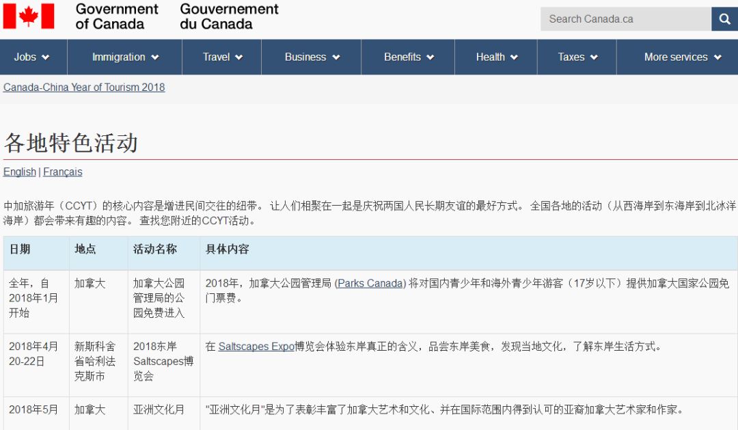This screenshot has width=738, height=430.
Task: Click the 日期 column header
Action: (20, 250)
